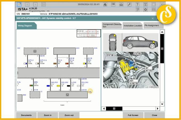The width and height of the screenshot is (181, 120).
Task: Click the diagram overview minimap thumbnail
Action: click(x=89, y=33)
